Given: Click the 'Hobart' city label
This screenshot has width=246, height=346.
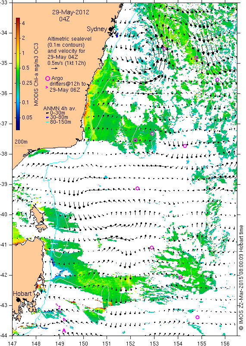Looking at the screenshot, I should click(x=22, y=294).
